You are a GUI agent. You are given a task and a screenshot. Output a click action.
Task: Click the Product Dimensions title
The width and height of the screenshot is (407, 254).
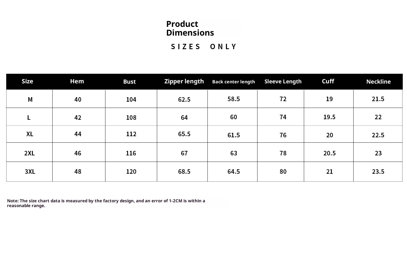point(190,28)
